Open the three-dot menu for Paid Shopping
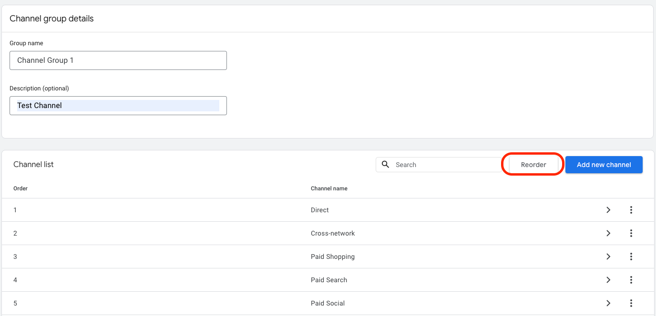The width and height of the screenshot is (656, 316). point(631,257)
